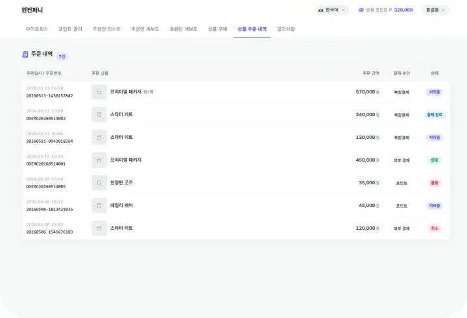Click order number ODEMO20260514002
This screenshot has width=467, height=318.
click(x=46, y=119)
